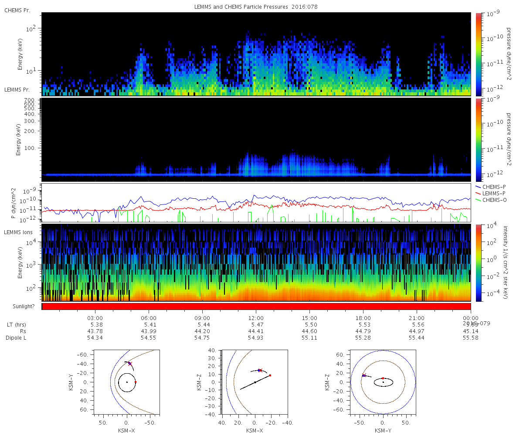
Task: Click the Rs value 44.20
Action: 202,331
